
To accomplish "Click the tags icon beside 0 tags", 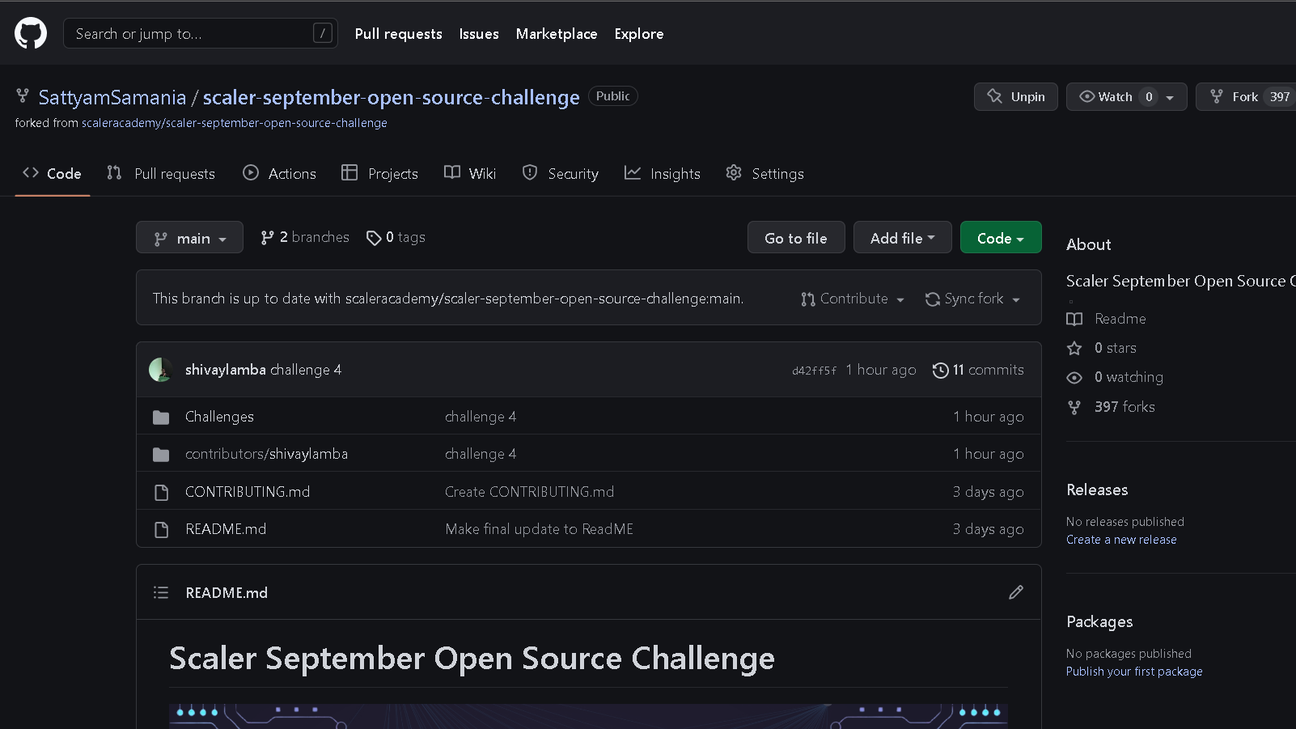I will 374,237.
